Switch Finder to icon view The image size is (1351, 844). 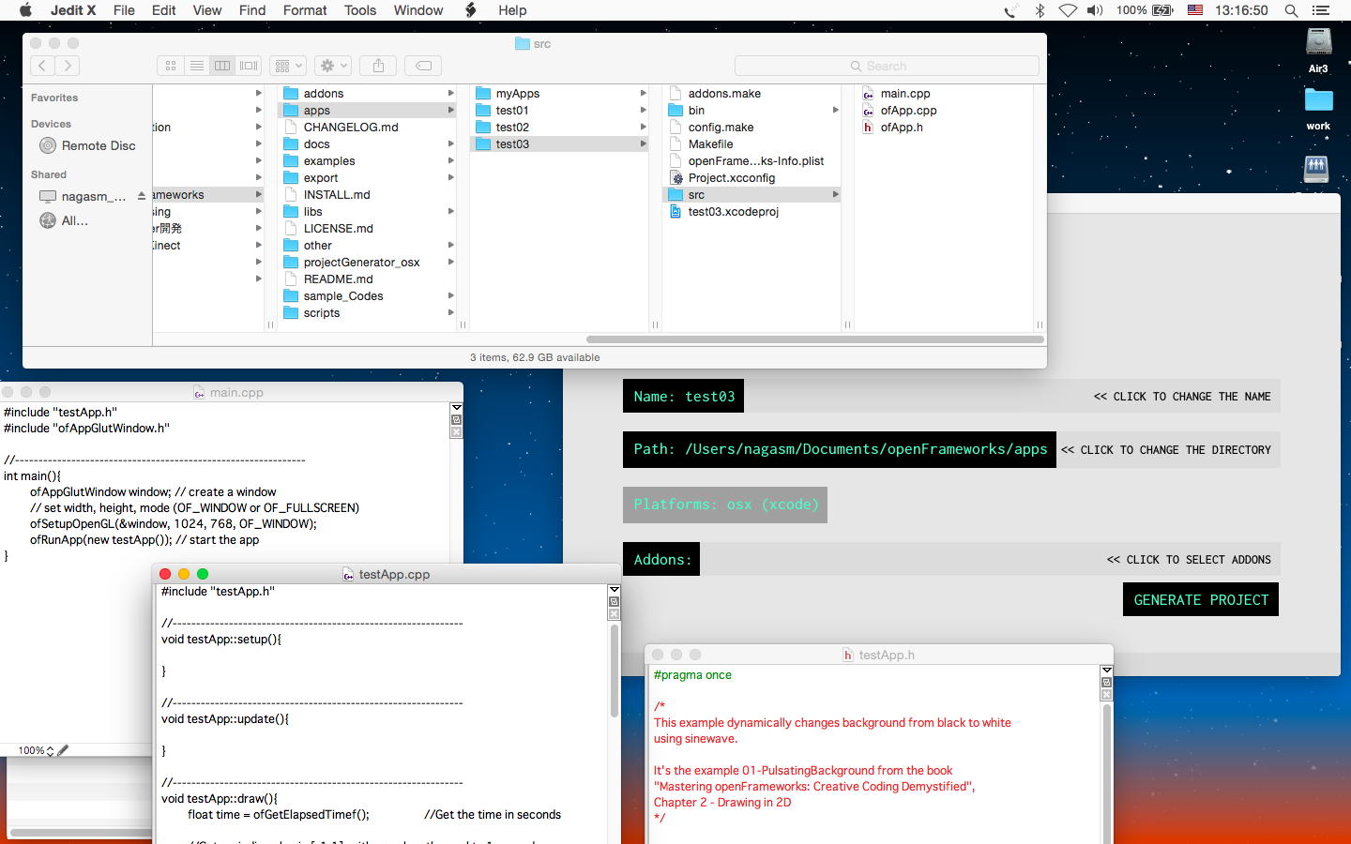(171, 66)
